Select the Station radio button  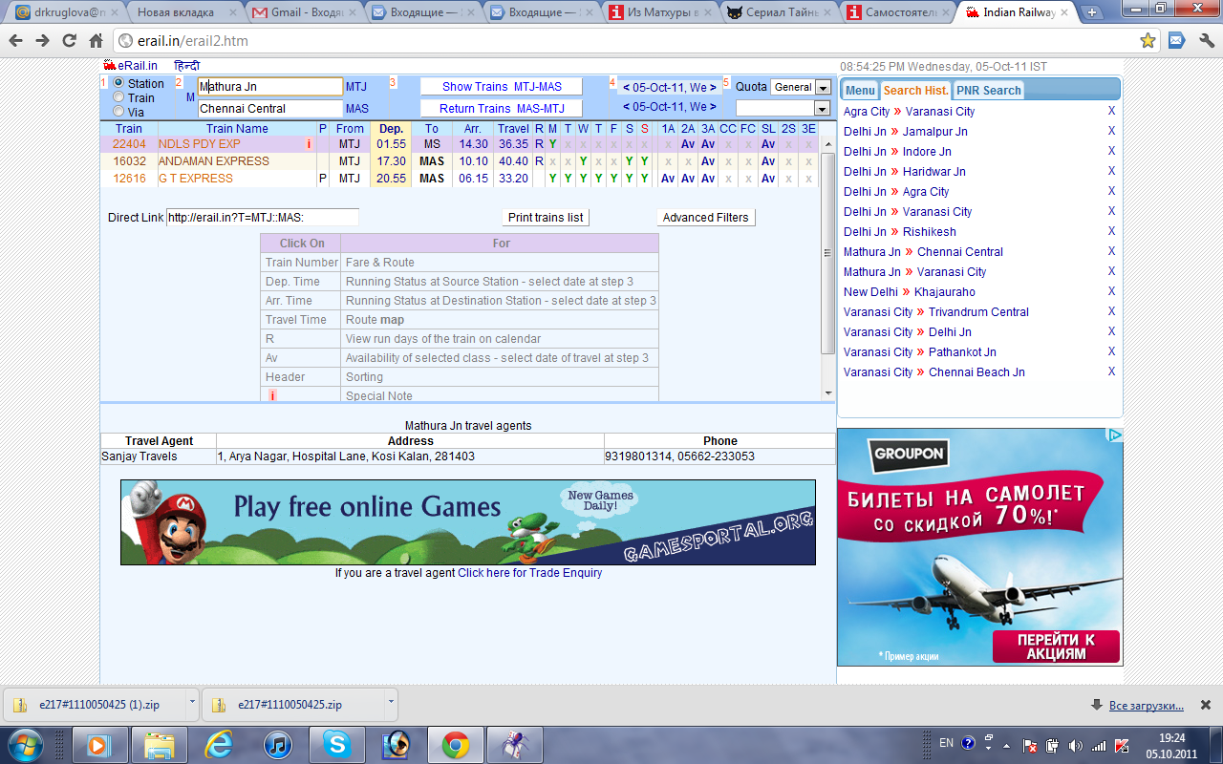click(x=118, y=84)
